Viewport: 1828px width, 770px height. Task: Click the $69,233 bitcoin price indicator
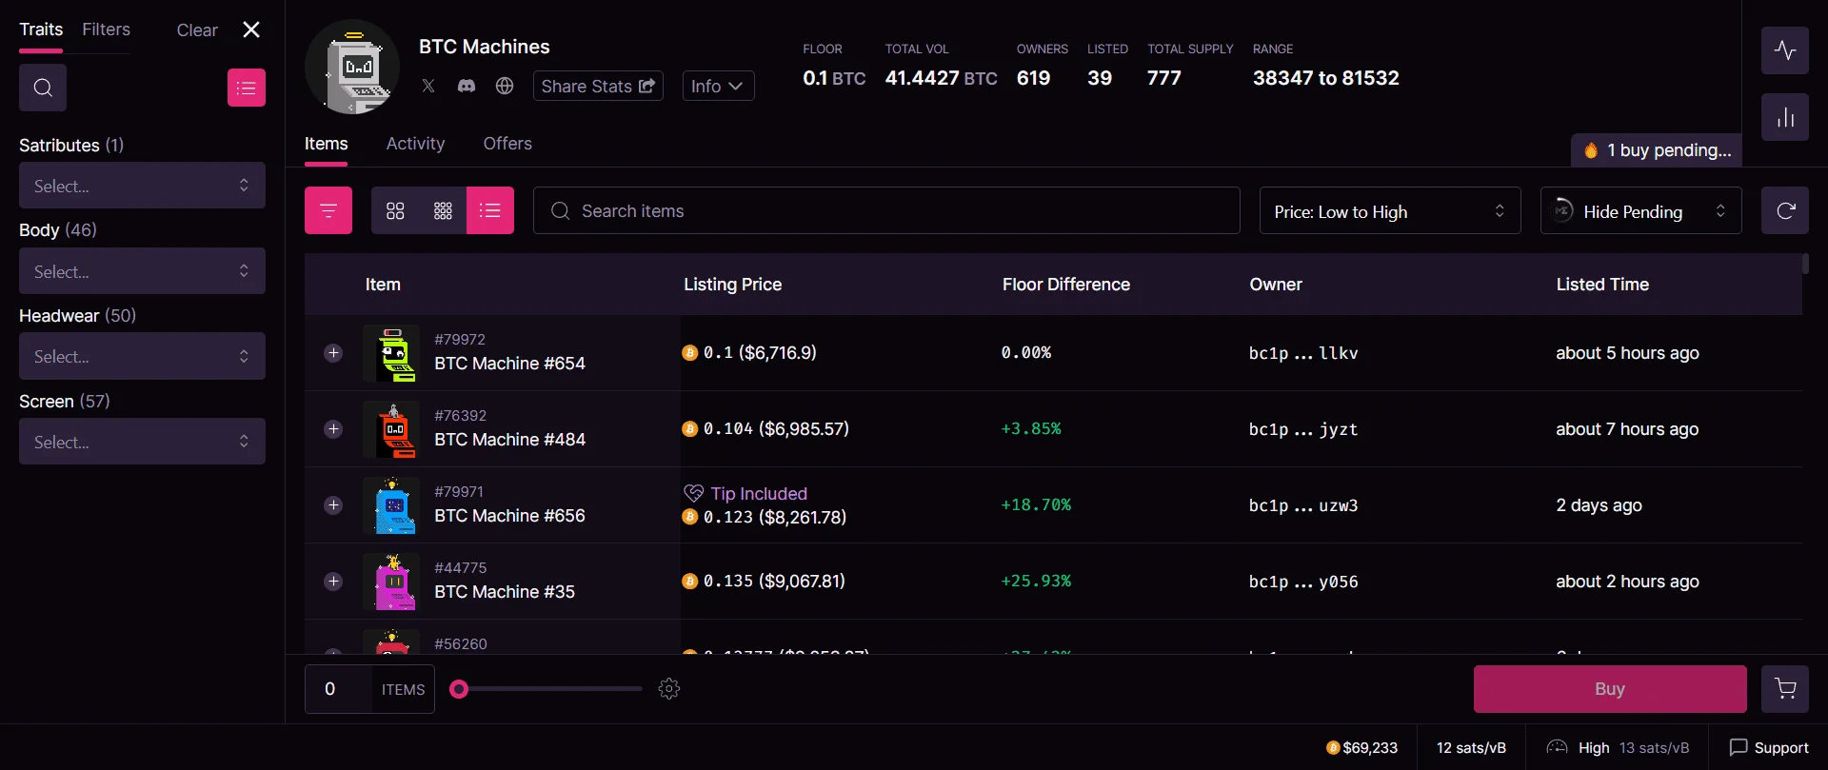[x=1361, y=748]
